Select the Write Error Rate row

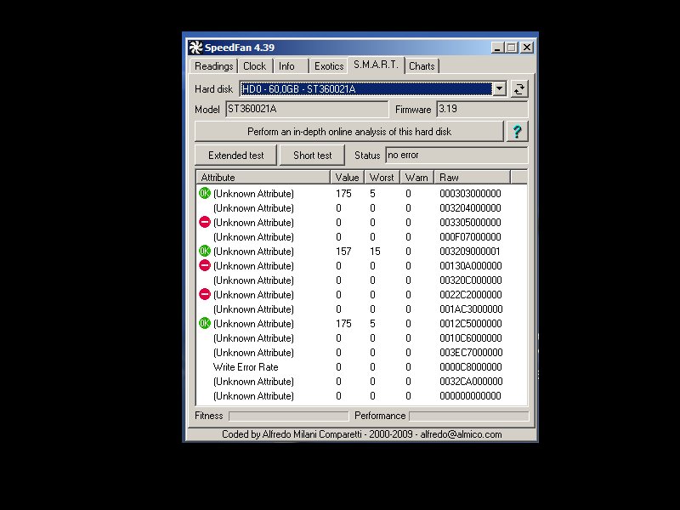click(362, 367)
